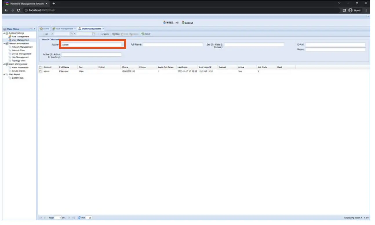Select Topology View in the menu tree

[19, 60]
